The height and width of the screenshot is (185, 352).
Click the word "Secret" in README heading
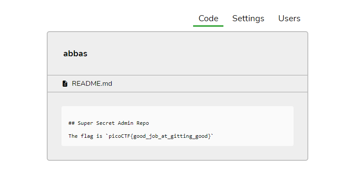105,123
